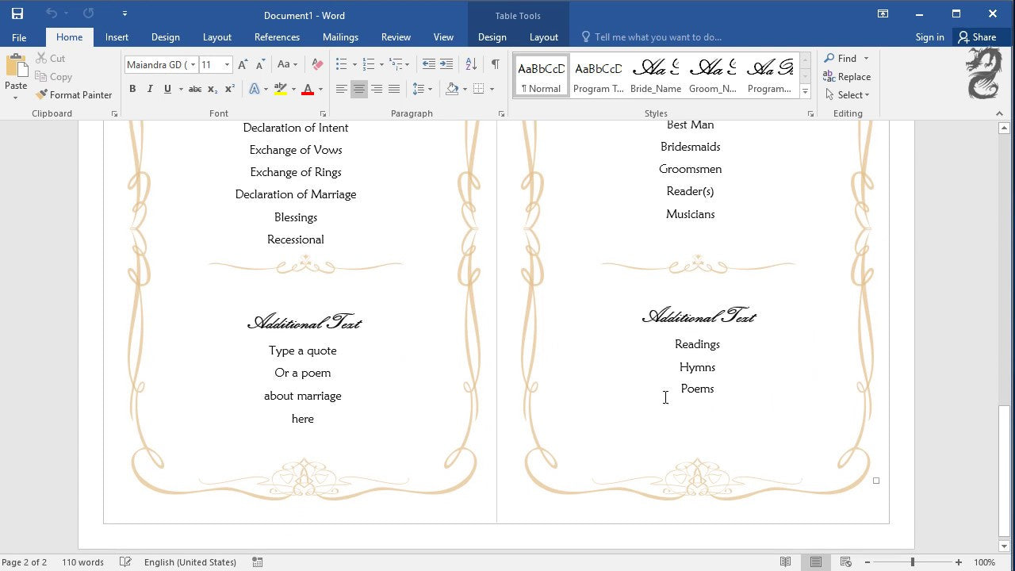
Task: Open Table Tools Design tab
Action: pyautogui.click(x=492, y=36)
